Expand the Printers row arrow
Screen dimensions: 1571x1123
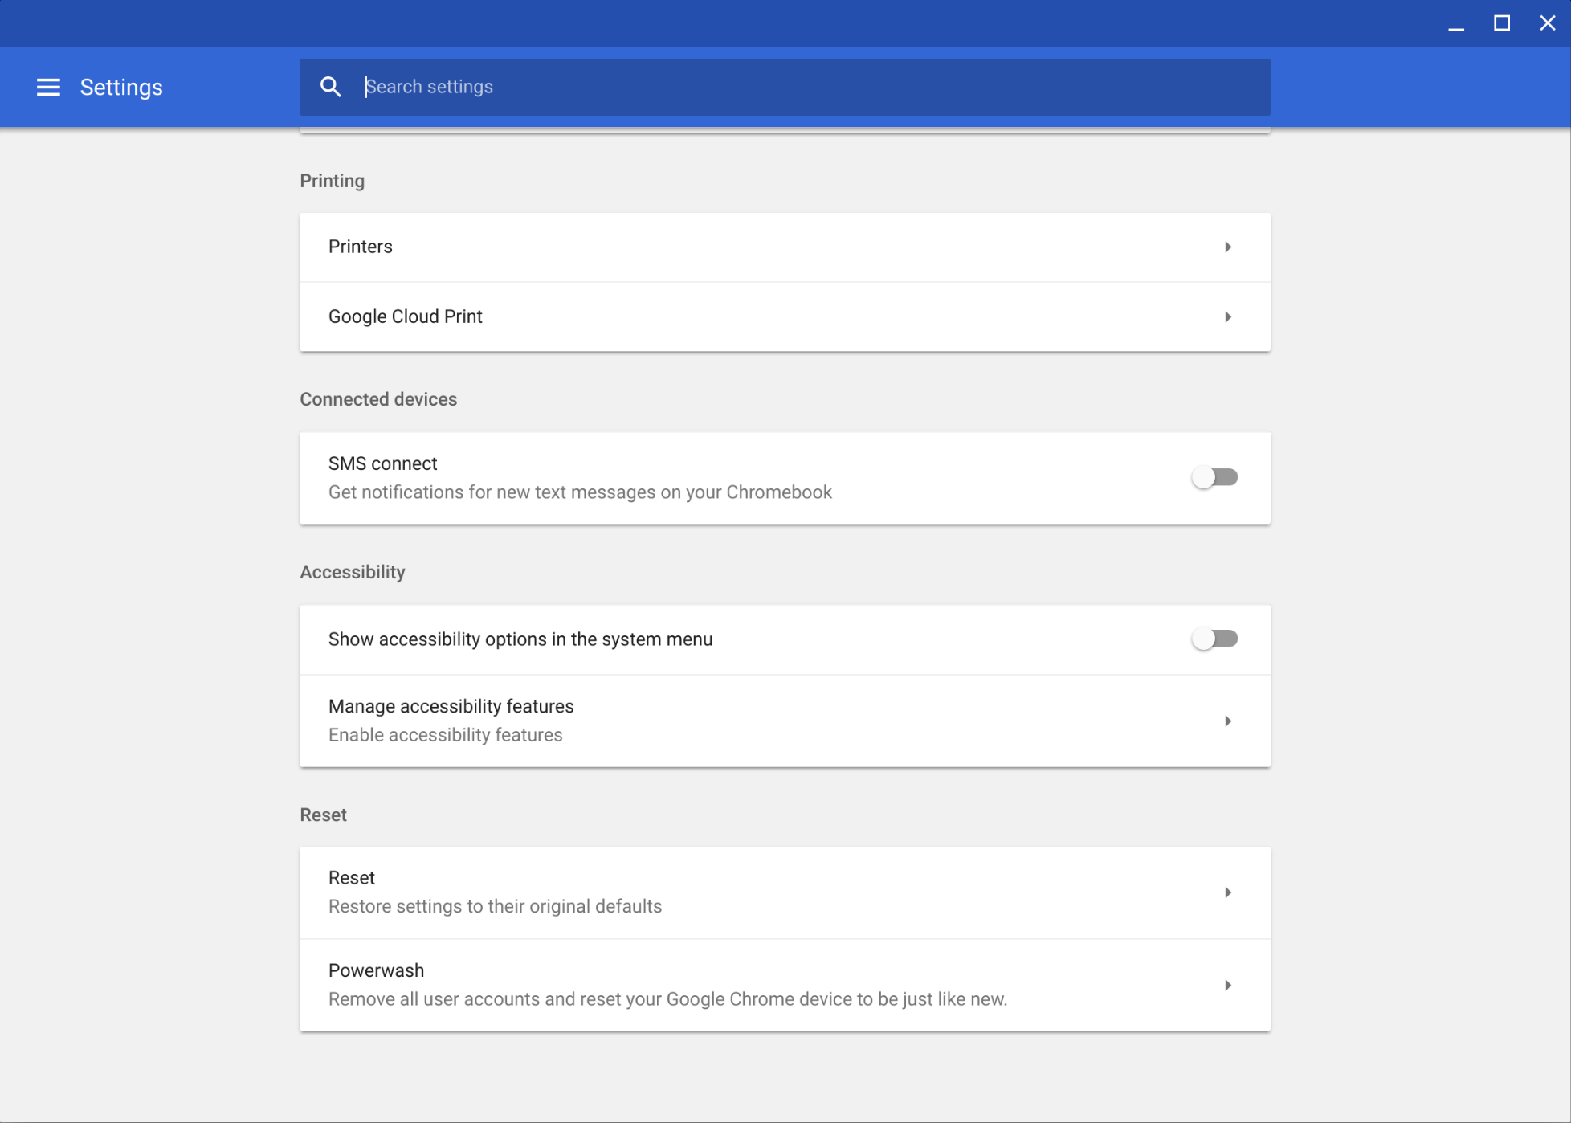[x=1227, y=247]
